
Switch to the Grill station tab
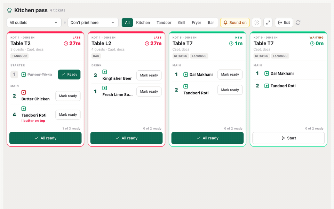click(182, 23)
